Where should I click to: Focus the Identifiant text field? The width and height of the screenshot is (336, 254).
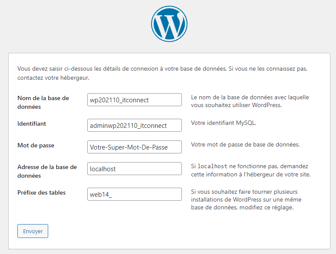[134, 125]
